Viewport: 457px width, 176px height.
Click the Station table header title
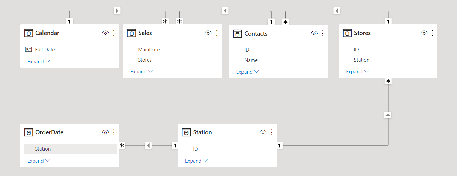pyautogui.click(x=203, y=132)
